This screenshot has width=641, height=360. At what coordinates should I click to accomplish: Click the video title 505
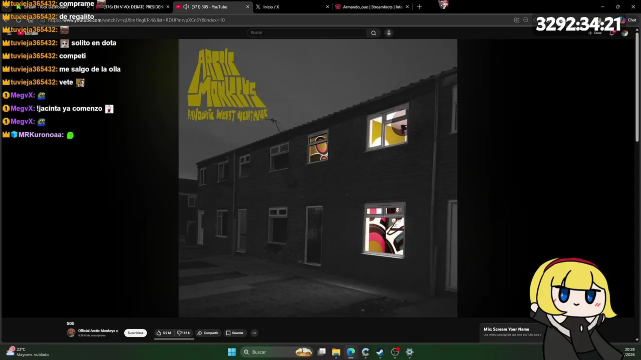click(71, 323)
